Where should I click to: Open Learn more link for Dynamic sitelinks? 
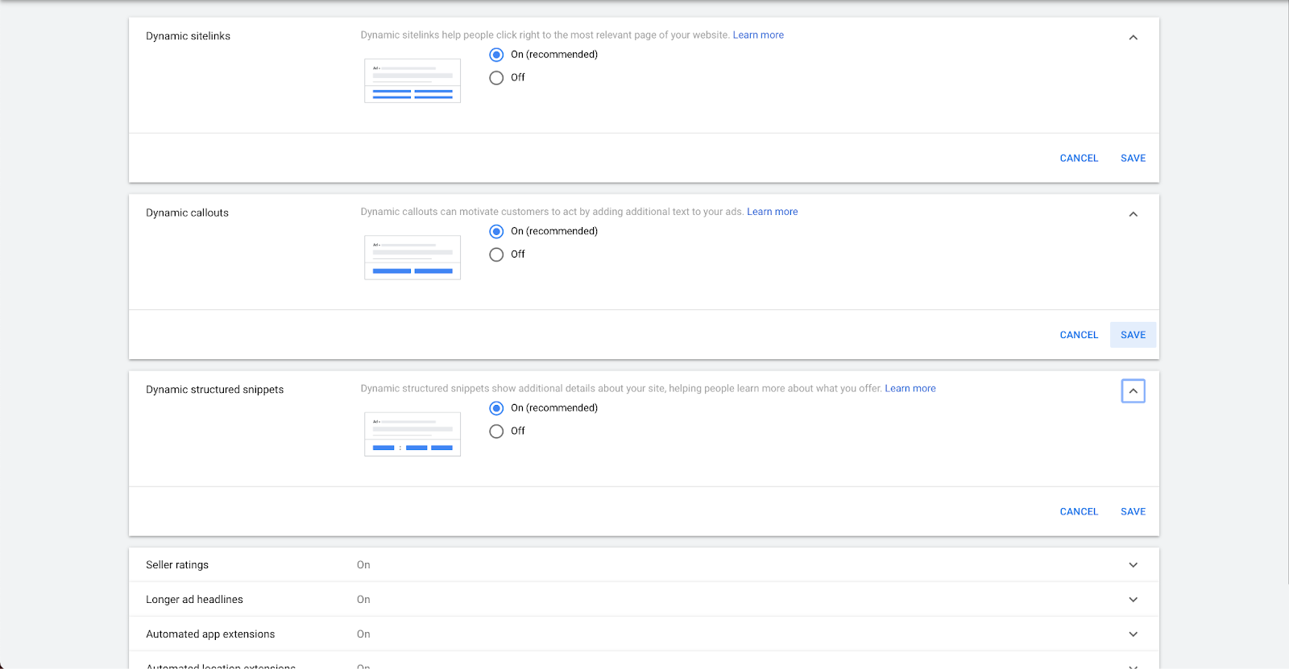758,35
